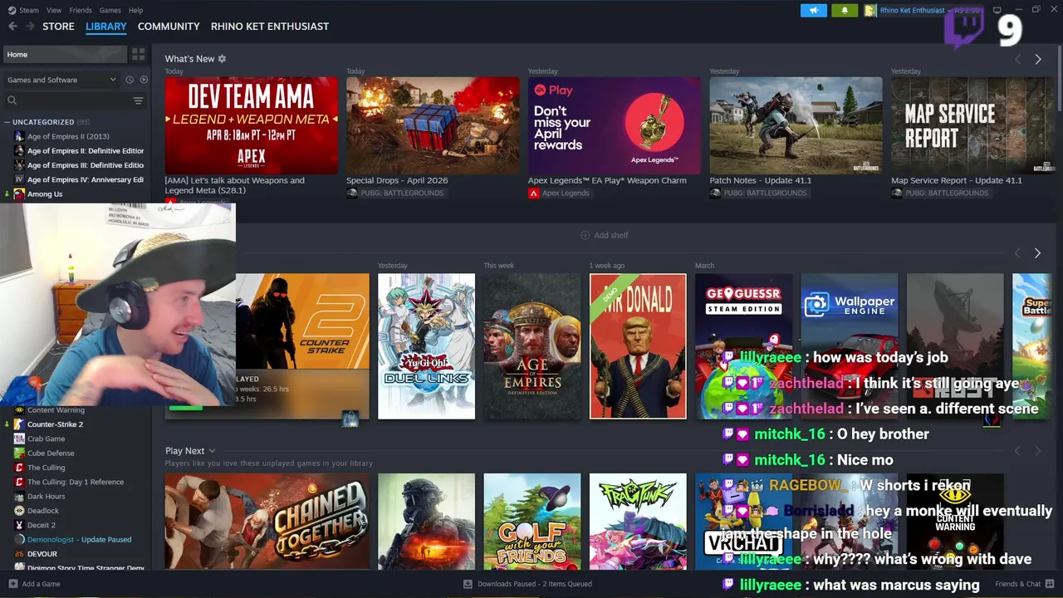Open Patch Notes - Update 41.1 news

click(796, 125)
